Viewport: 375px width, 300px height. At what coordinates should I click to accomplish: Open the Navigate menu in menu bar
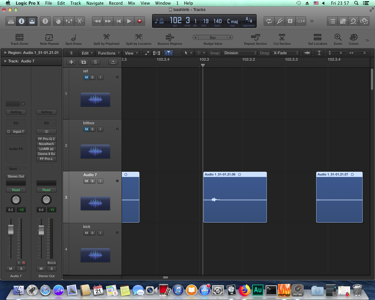(x=95, y=3)
